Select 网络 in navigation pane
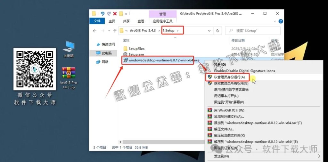Viewport: 328px width, 162px height. coord(102,62)
